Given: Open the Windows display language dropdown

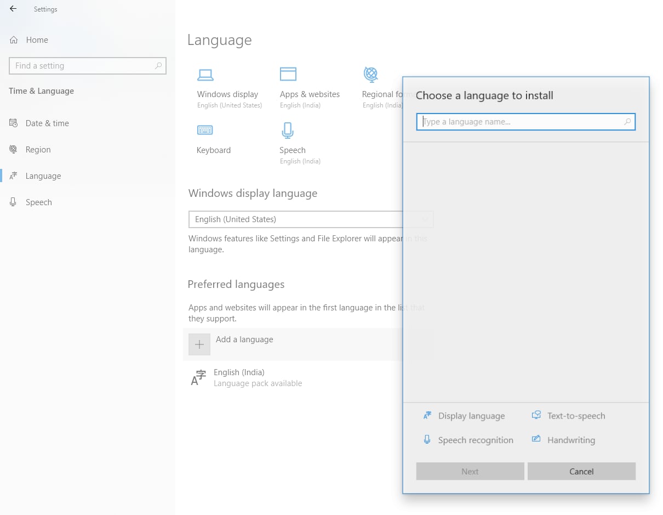Looking at the screenshot, I should tap(311, 219).
